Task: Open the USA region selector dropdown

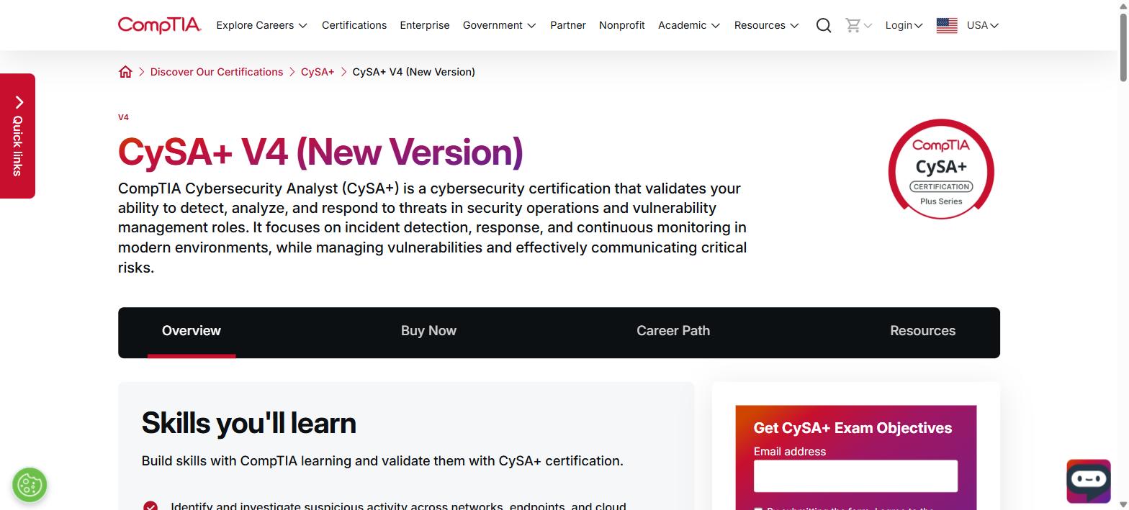Action: tap(983, 25)
